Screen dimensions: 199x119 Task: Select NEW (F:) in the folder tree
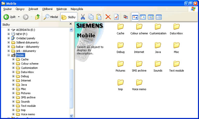pos(22,34)
